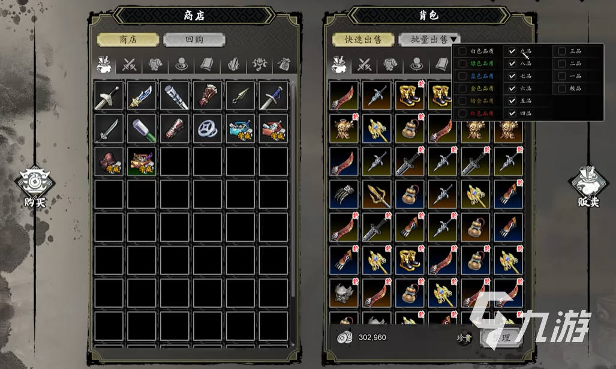
Task: Select the crossed-swords filter in the backpack
Action: tap(364, 64)
